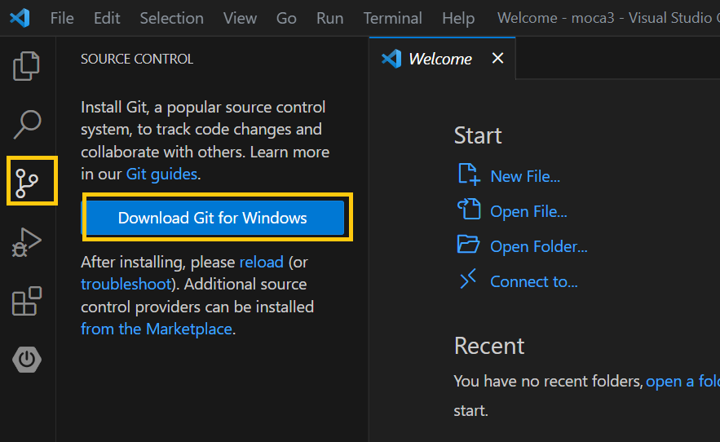The width and height of the screenshot is (720, 442).
Task: Click the Open Folder... link
Action: 539,247
